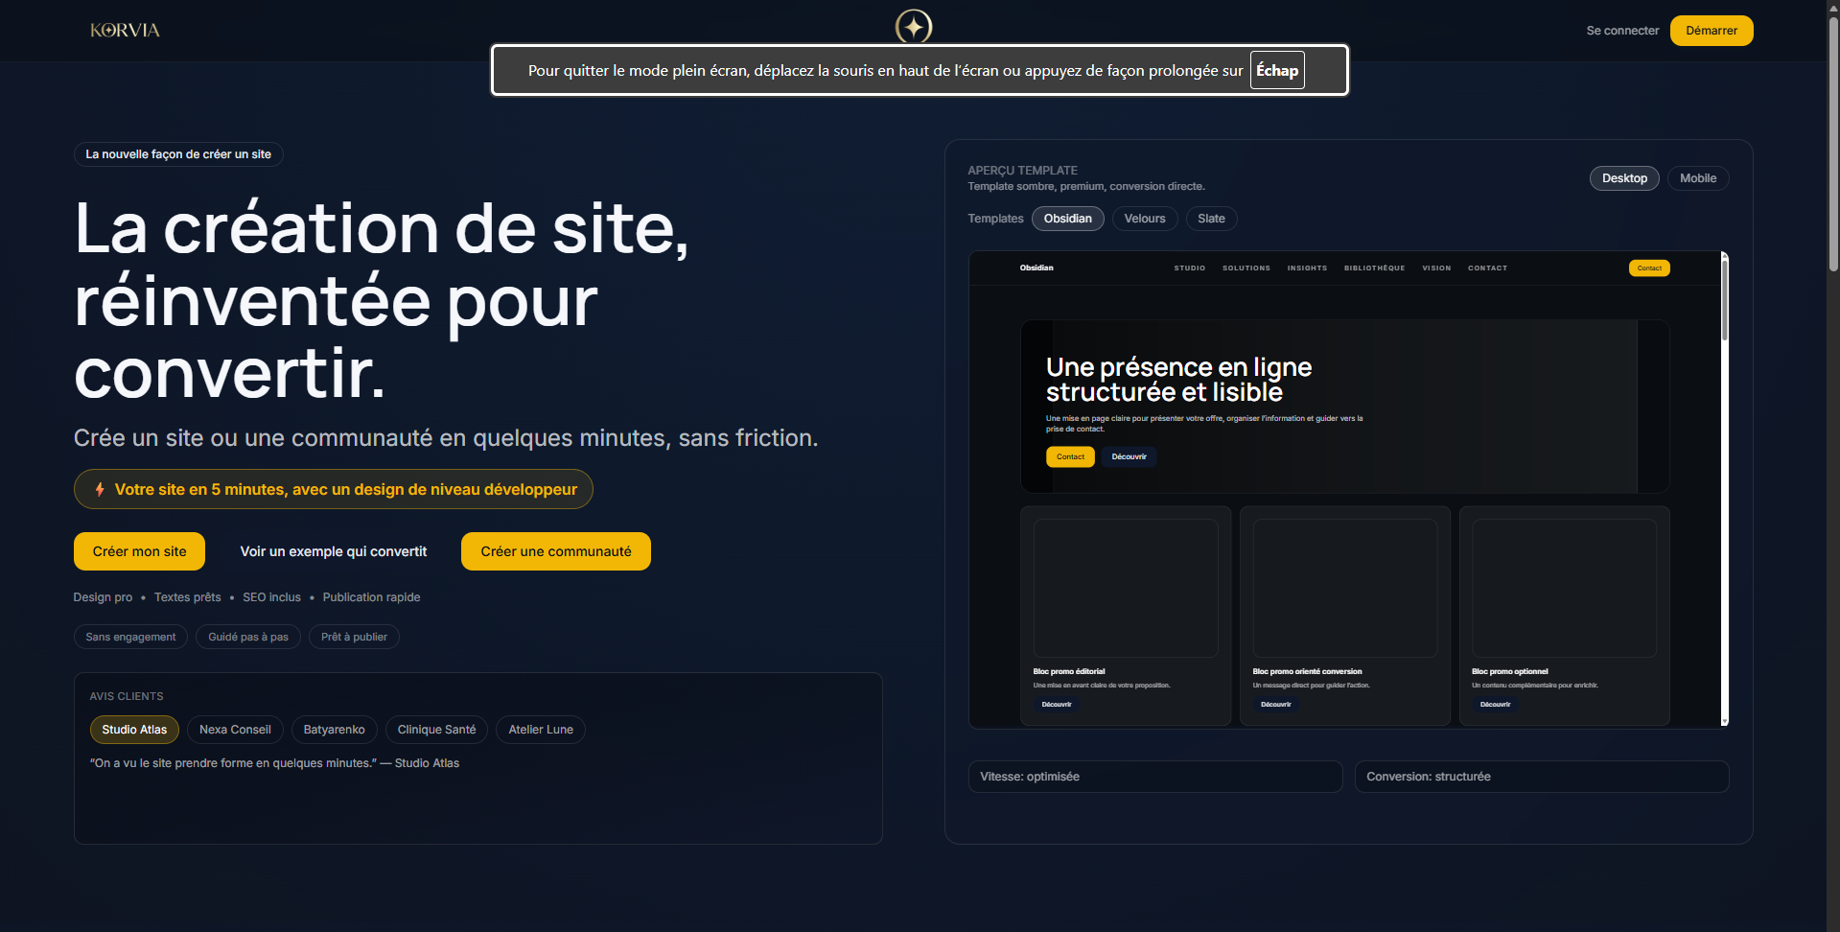Select the Velours template
1840x932 pixels.
tap(1144, 219)
